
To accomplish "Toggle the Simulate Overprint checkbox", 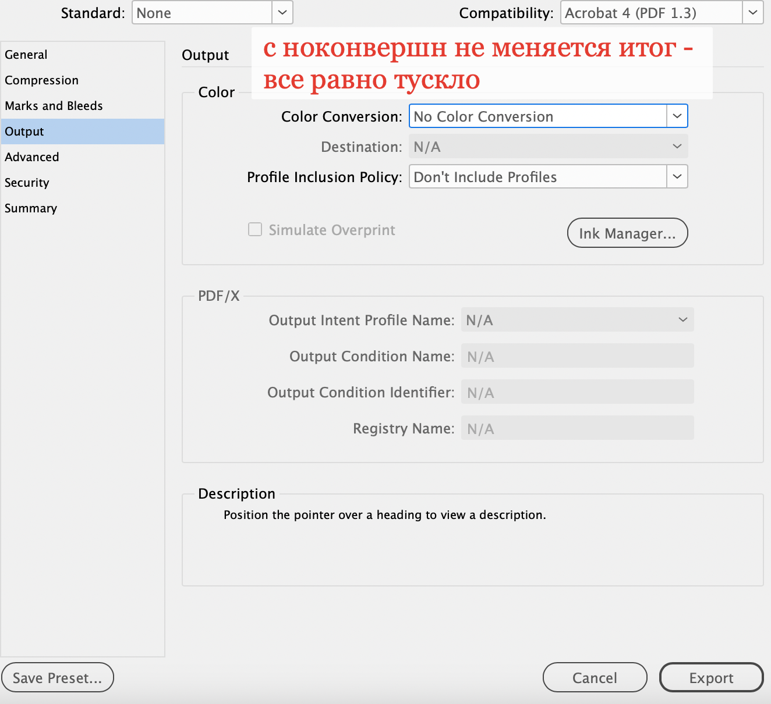I will (x=255, y=230).
